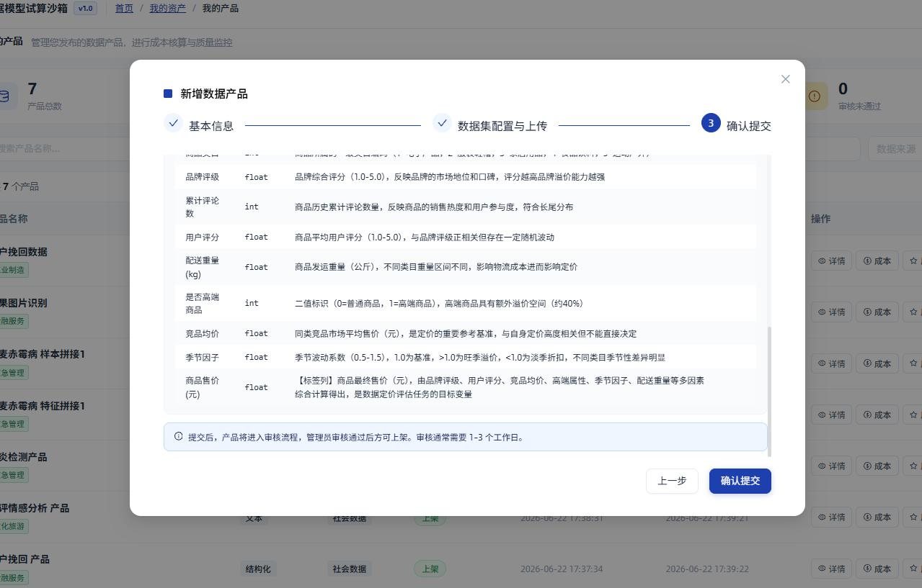Click the eye icon of 详情 in 户挽回数据 row
The height and width of the screenshot is (588, 922).
(823, 261)
